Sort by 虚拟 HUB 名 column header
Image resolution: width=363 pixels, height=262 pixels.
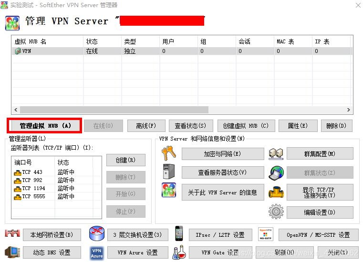[x=47, y=41]
